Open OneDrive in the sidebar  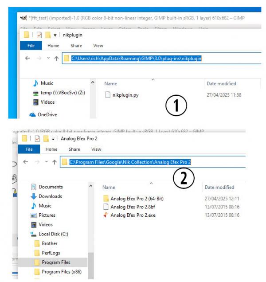(x=47, y=114)
